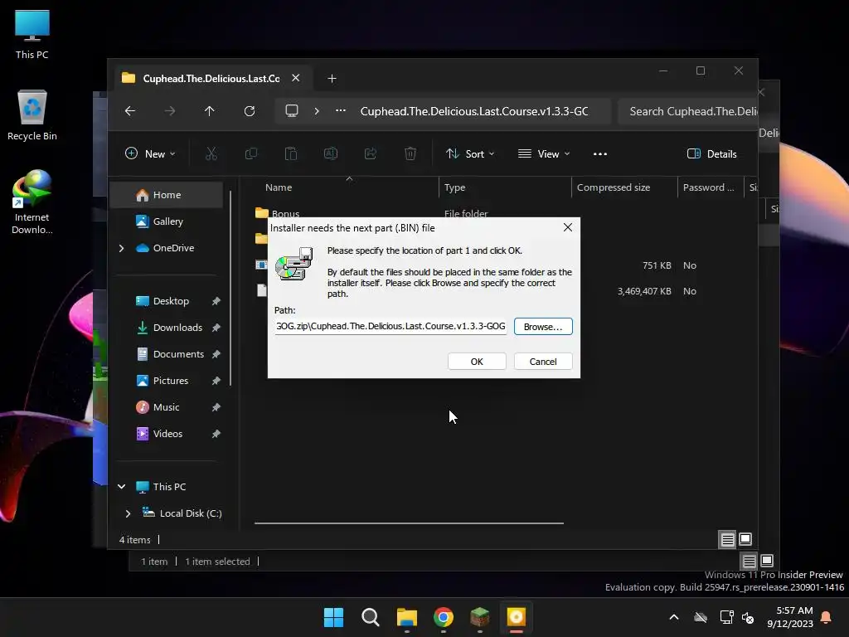Toggle the Details pane
The width and height of the screenshot is (849, 637).
[711, 153]
